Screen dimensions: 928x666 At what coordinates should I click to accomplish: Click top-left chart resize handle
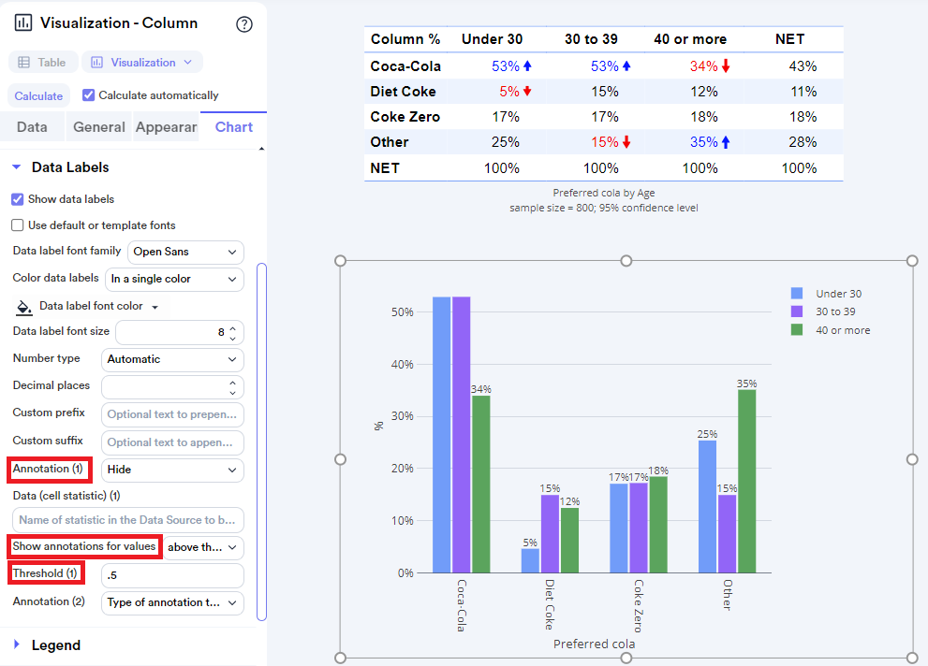click(x=340, y=261)
